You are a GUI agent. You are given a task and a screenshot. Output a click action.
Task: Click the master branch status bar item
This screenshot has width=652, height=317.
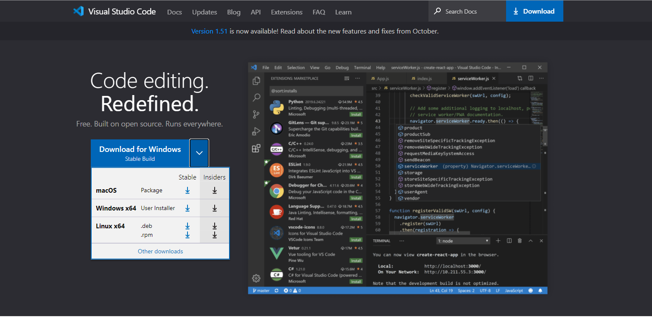click(x=261, y=291)
